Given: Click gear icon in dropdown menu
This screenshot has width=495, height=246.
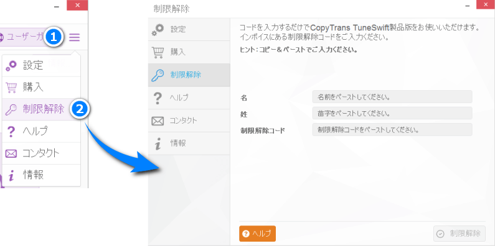Looking at the screenshot, I should point(11,65).
